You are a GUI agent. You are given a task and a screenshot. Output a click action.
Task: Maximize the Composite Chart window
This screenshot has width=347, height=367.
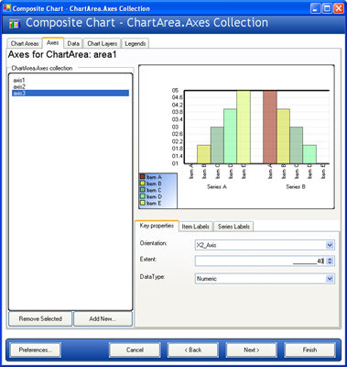327,8
